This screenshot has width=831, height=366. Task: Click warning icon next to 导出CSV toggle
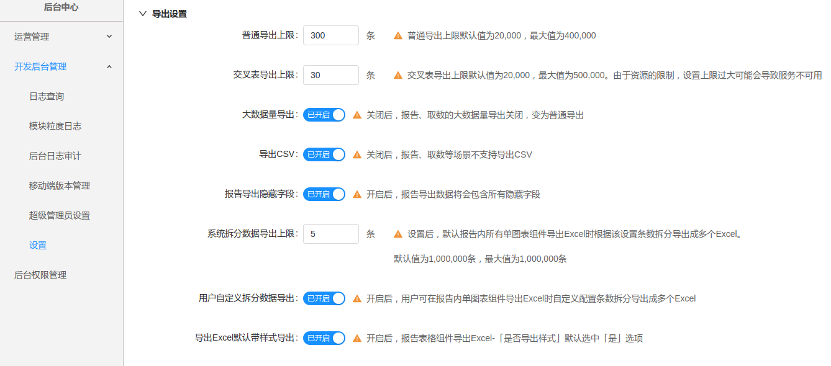click(x=357, y=155)
